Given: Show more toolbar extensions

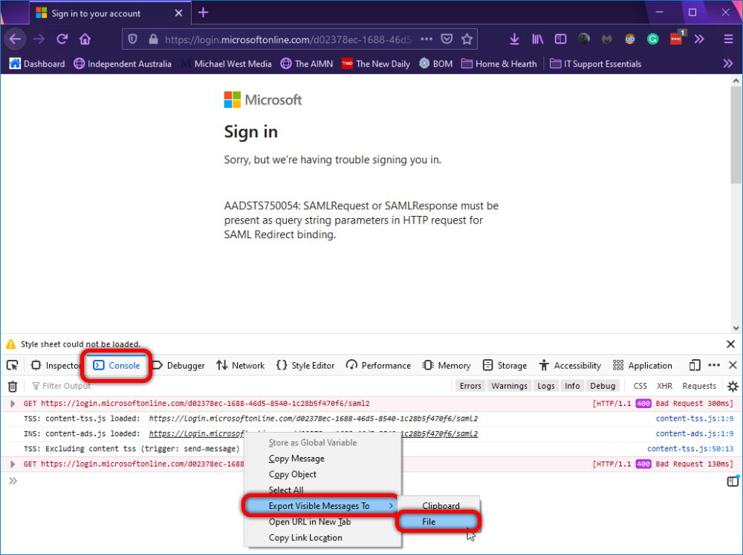Looking at the screenshot, I should click(x=699, y=39).
